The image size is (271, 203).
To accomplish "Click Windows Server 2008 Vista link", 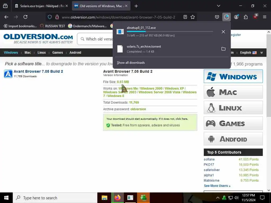I will tap(159, 92).
